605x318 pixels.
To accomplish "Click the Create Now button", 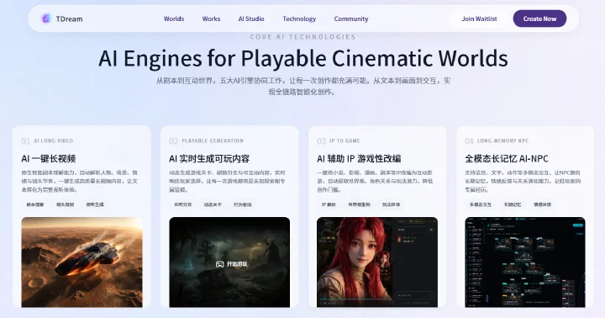I will (x=539, y=19).
